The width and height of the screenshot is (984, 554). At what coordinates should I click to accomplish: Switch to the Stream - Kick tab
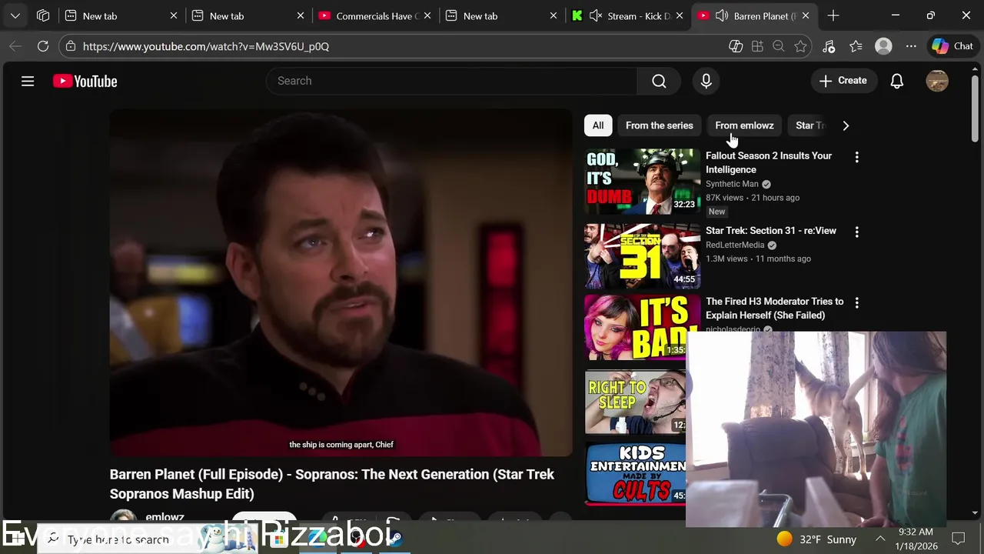tap(627, 15)
